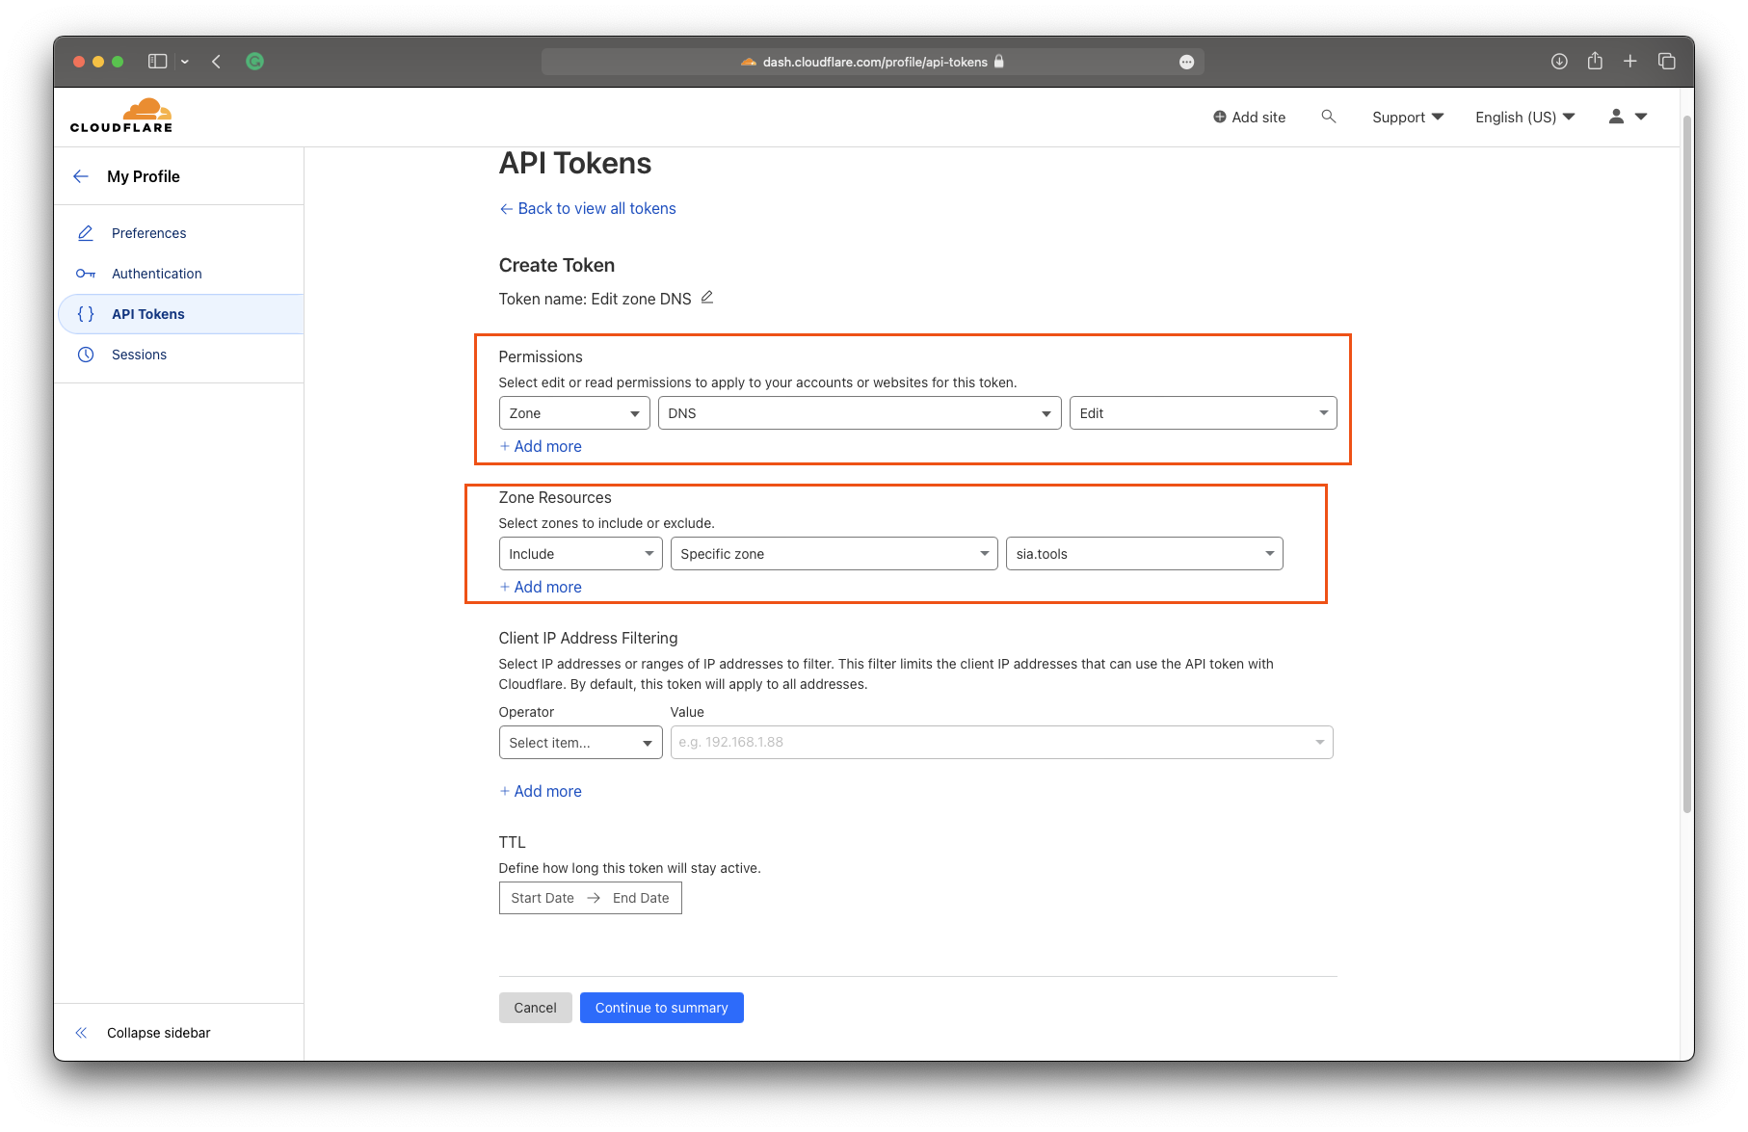The height and width of the screenshot is (1132, 1748).
Task: Open the Grammarly extension icon
Action: [x=254, y=62]
